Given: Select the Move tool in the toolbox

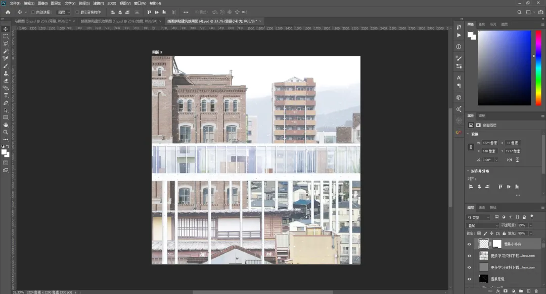Looking at the screenshot, I should 6,29.
